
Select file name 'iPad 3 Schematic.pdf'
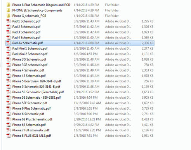(26, 32)
